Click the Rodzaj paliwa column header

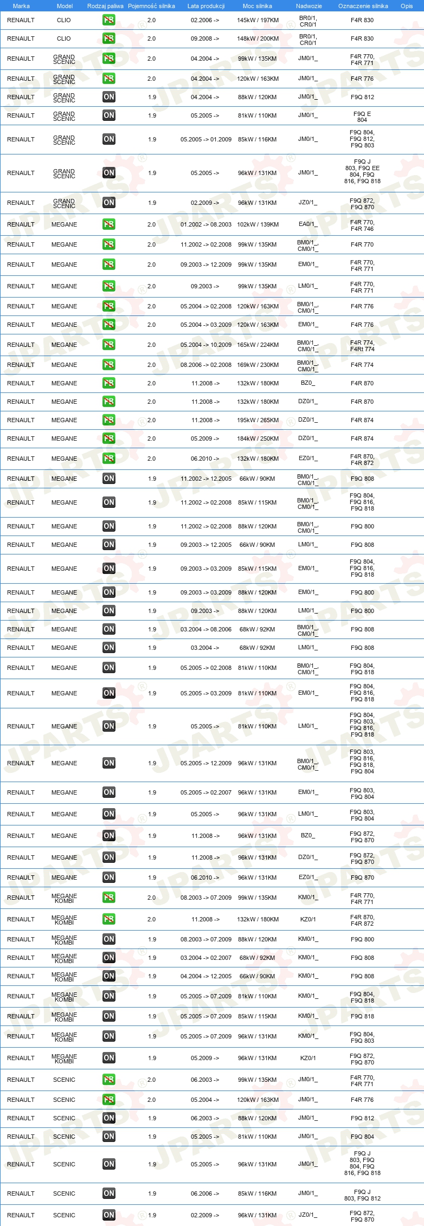point(105,6)
